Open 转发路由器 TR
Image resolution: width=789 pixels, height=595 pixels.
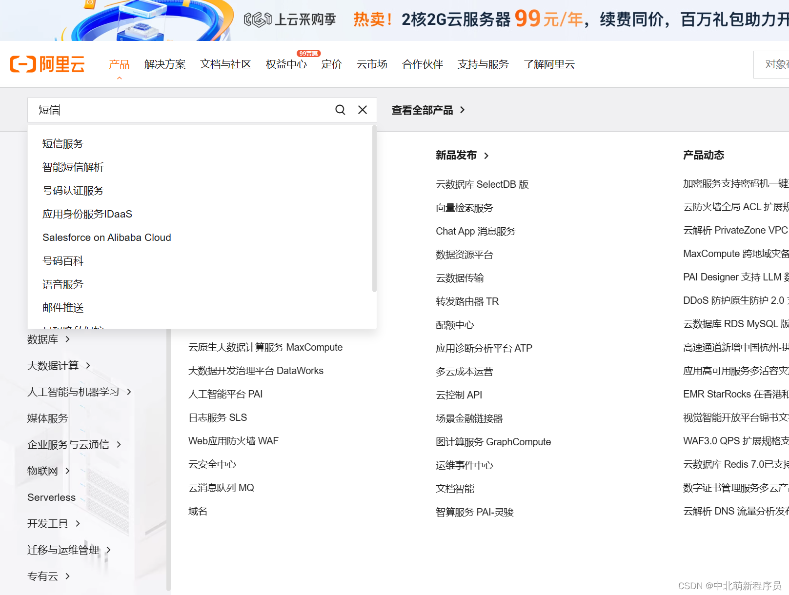pyautogui.click(x=467, y=301)
